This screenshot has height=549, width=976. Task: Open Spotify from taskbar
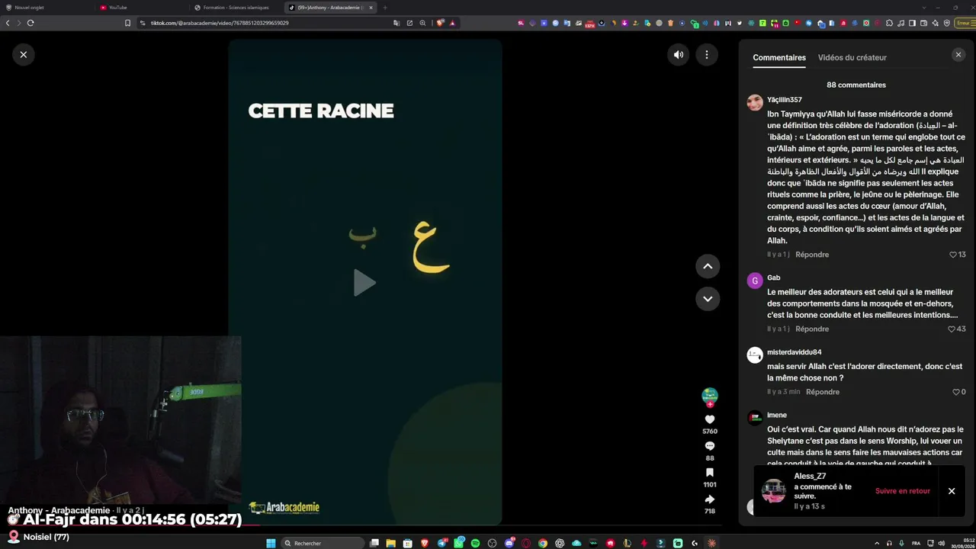(475, 543)
